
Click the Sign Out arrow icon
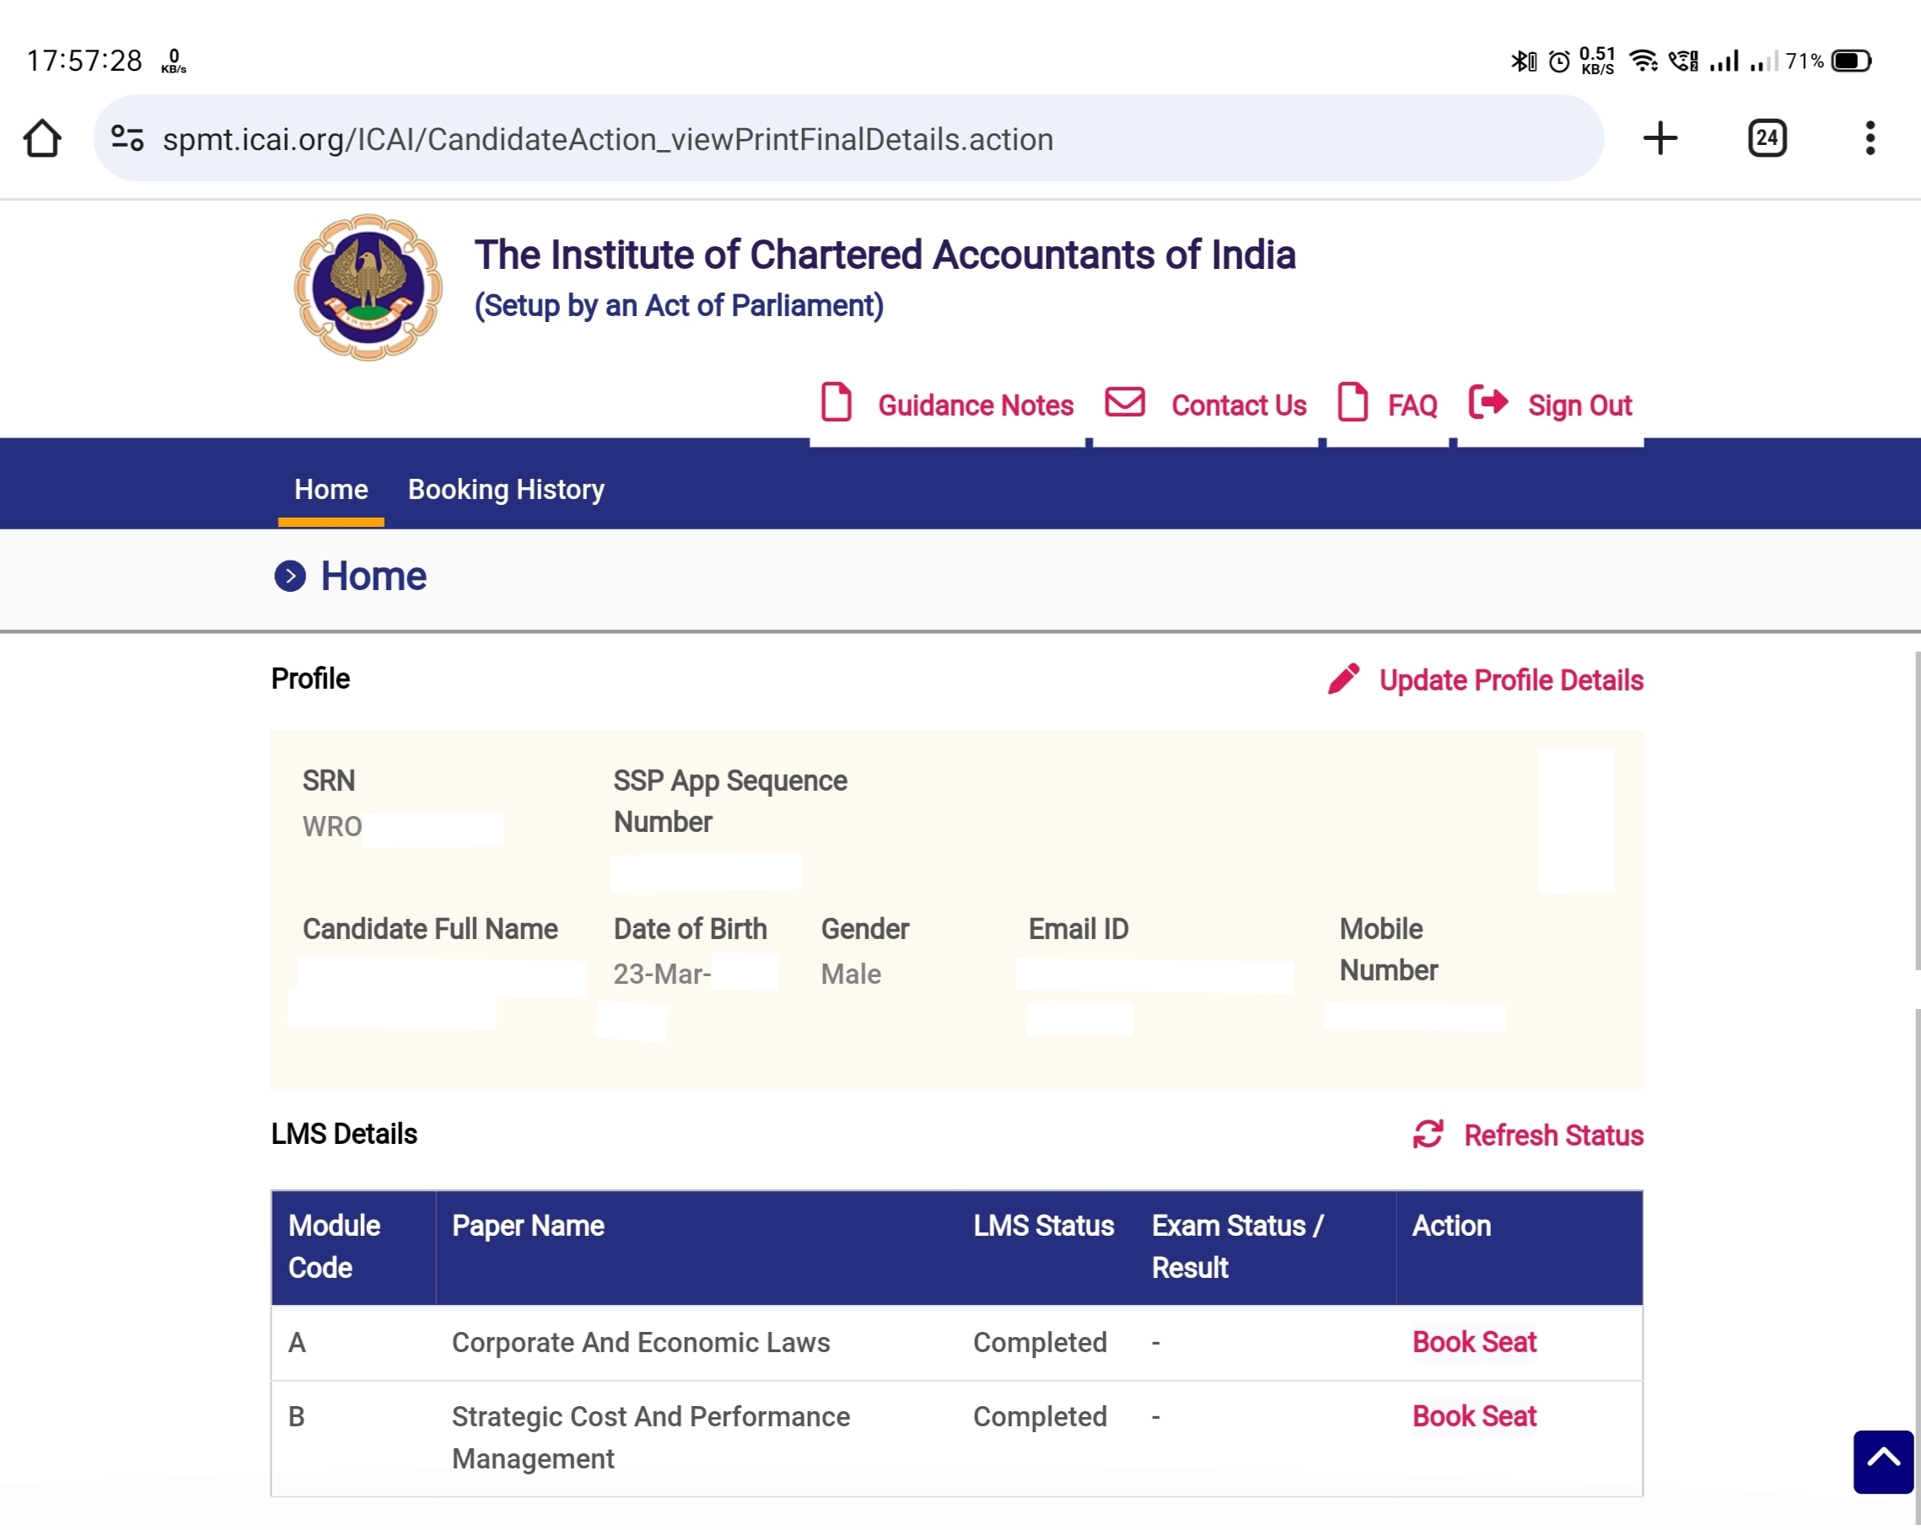1488,401
